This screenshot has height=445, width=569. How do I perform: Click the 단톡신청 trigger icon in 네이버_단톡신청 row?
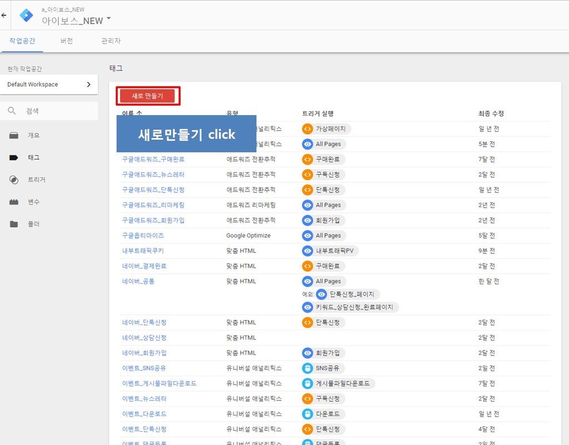coord(307,322)
